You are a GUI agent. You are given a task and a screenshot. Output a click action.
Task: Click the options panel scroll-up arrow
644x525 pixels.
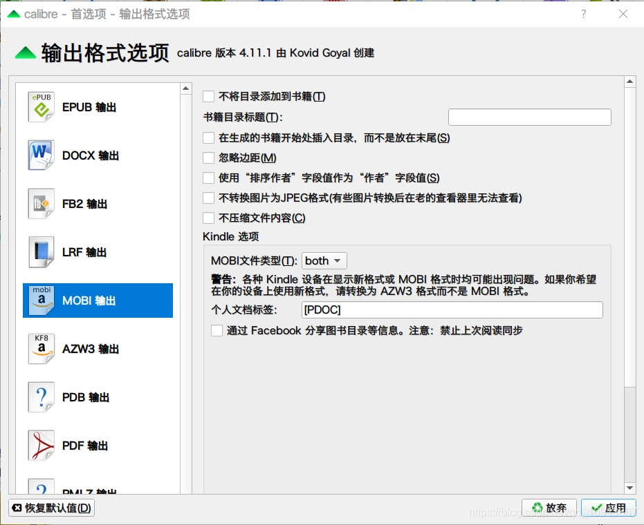629,82
